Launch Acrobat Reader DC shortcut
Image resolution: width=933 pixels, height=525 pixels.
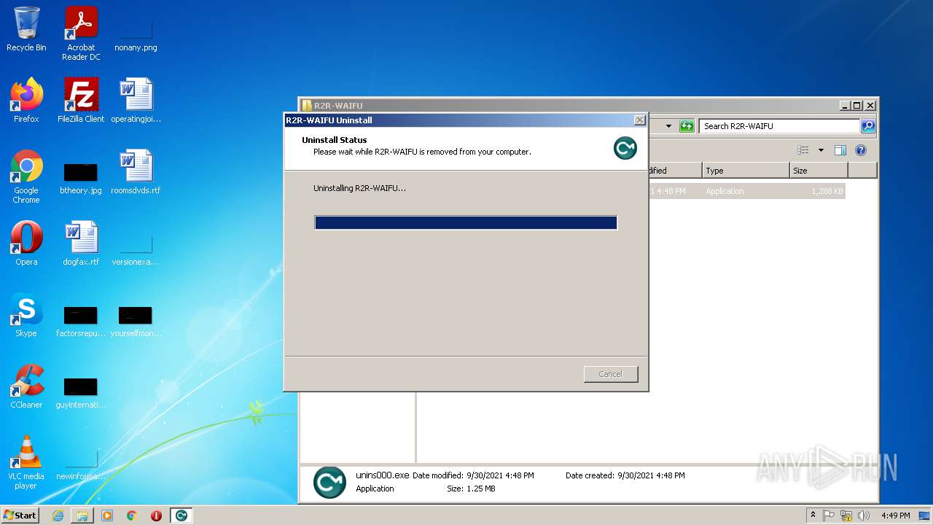coord(81,34)
